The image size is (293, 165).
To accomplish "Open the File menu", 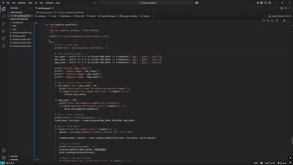I will (x=8, y=3).
